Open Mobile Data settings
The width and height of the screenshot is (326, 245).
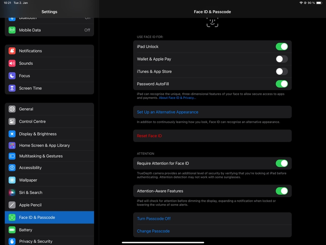(49, 30)
